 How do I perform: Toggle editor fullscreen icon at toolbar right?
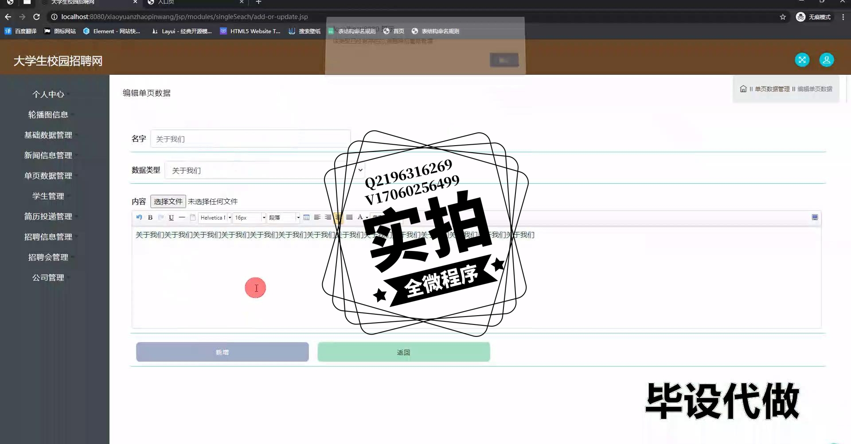(x=815, y=217)
